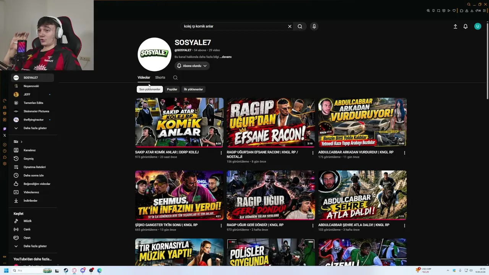The width and height of the screenshot is (489, 275).
Task: Open options menu for ABDULCABBAR ŞEHRE ATLA DALDI video
Action: [404, 226]
